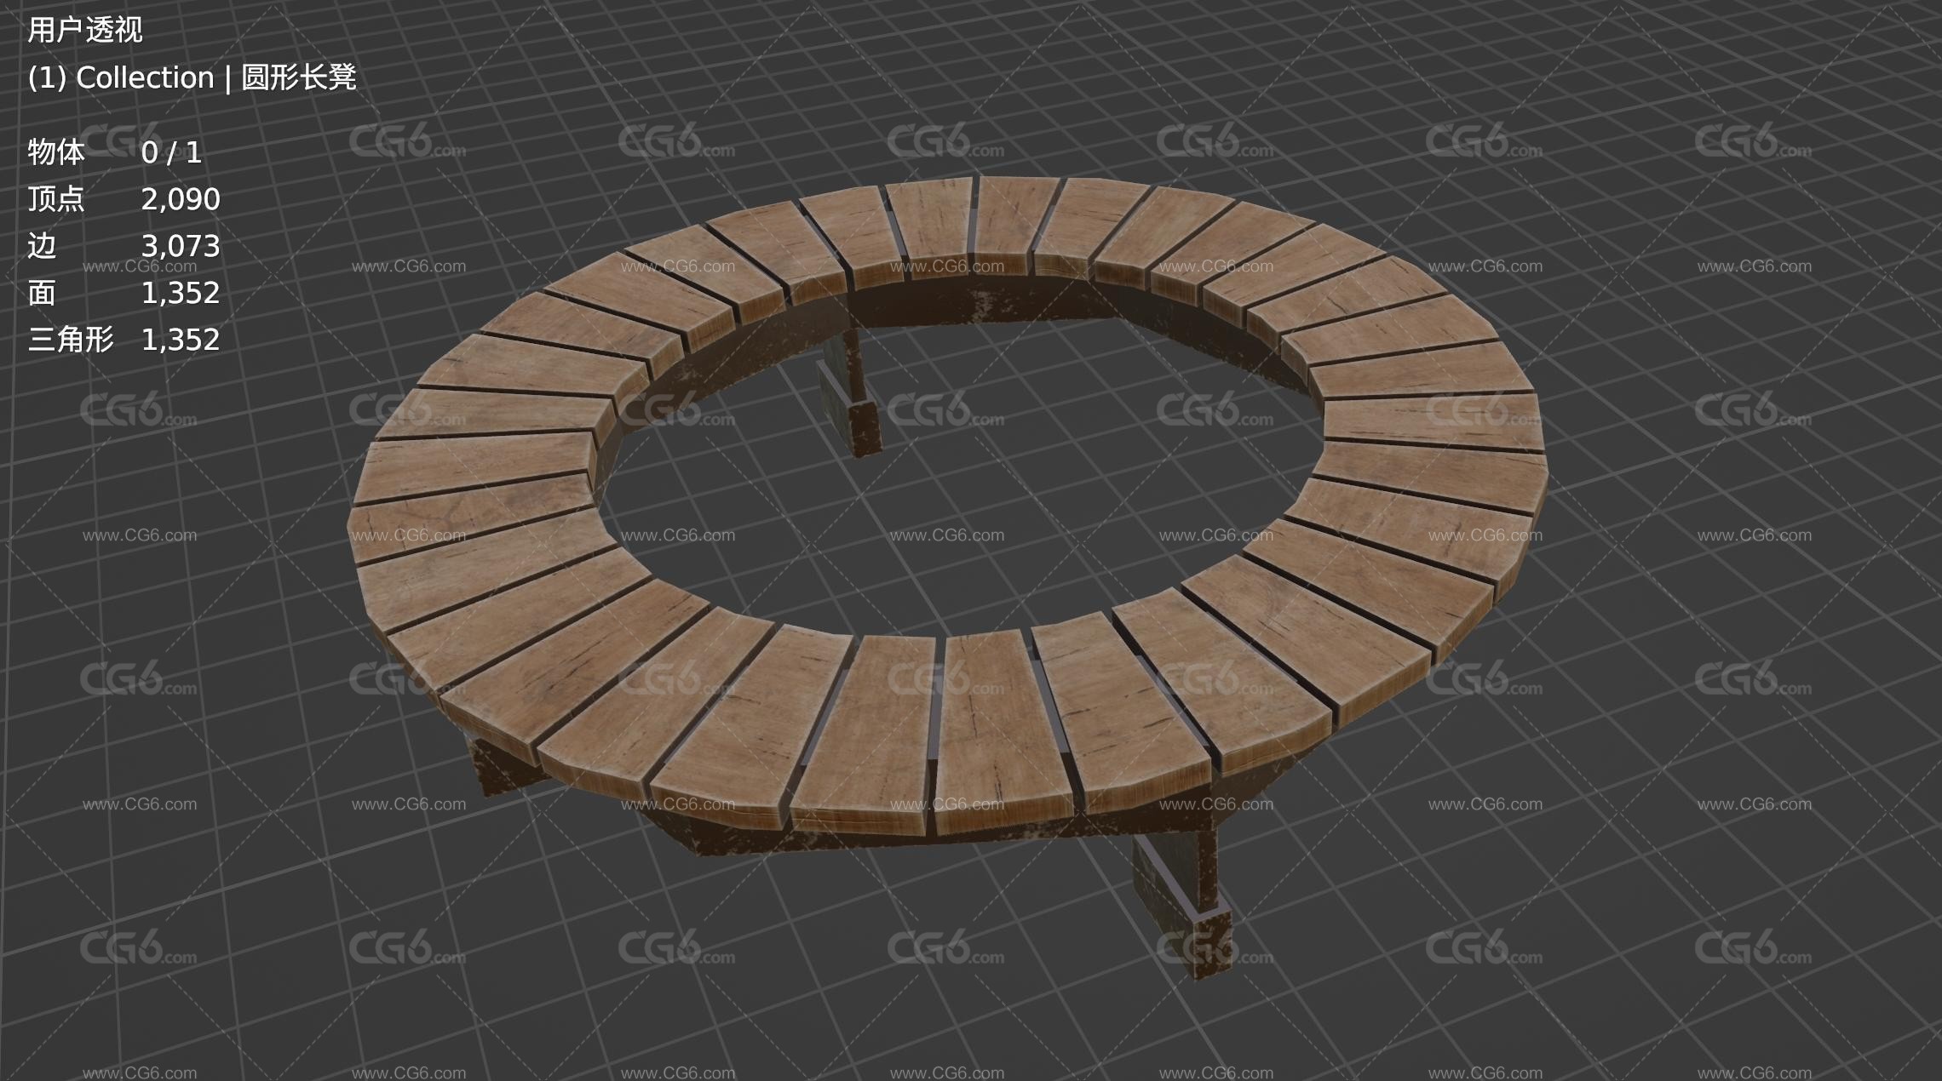Click the '(1) Collection | 圆形长凳' object label
The width and height of the screenshot is (1942, 1081).
click(x=192, y=77)
